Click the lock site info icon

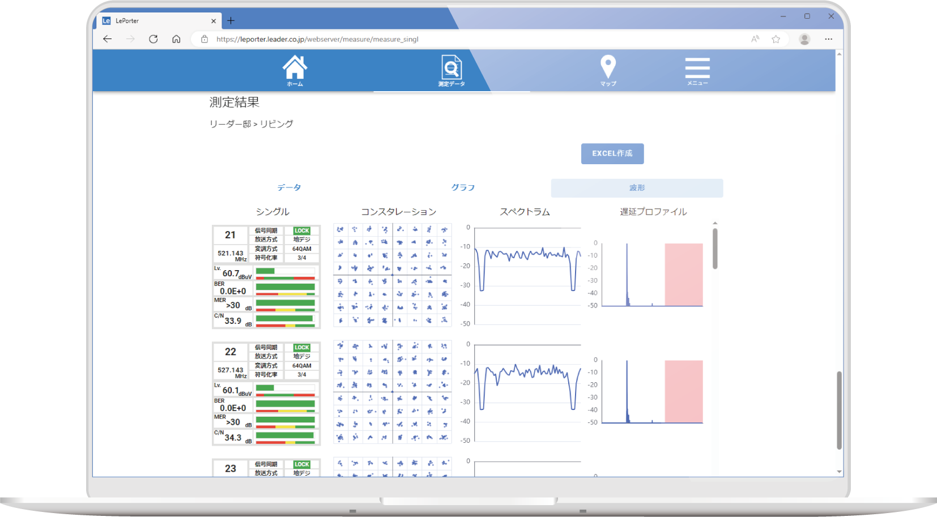click(205, 39)
